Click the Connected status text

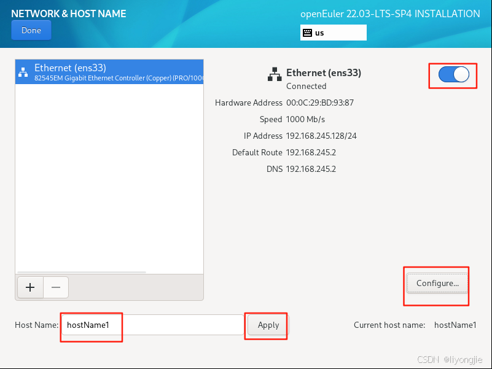(307, 86)
